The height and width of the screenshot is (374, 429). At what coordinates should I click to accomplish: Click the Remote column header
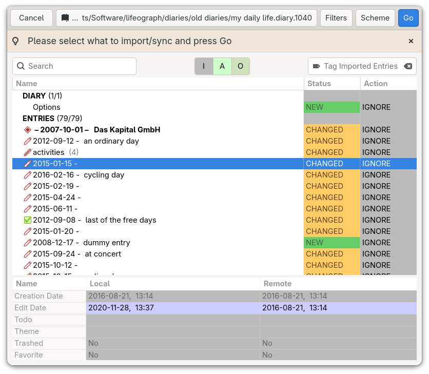(x=339, y=284)
